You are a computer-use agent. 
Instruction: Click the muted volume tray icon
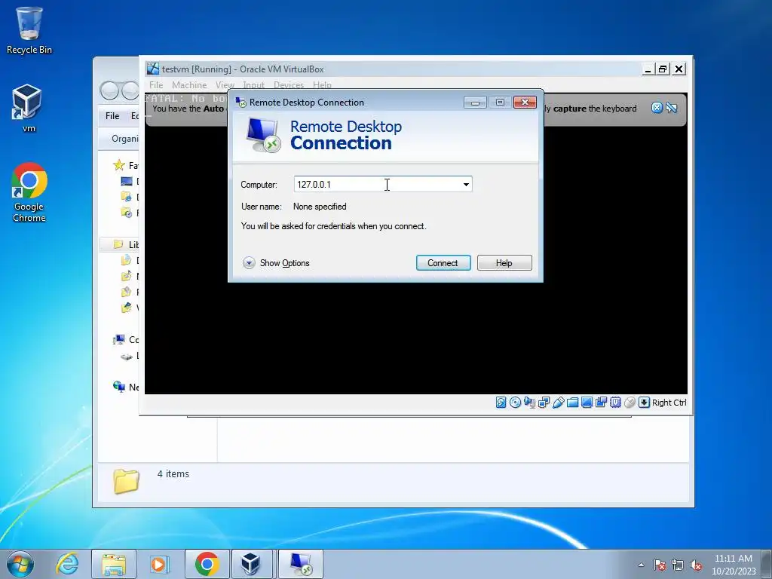pyautogui.click(x=696, y=565)
